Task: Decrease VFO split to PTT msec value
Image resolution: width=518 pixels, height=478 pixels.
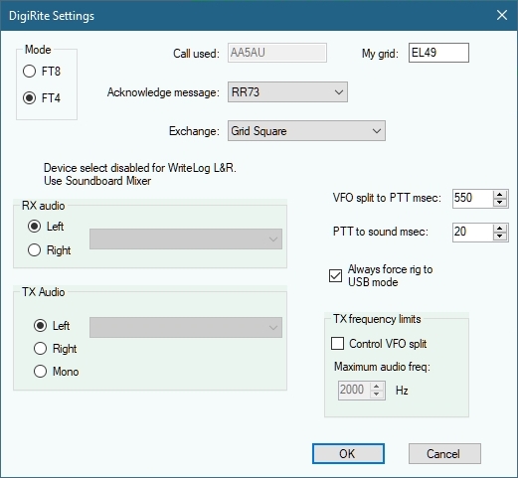Action: [x=500, y=203]
